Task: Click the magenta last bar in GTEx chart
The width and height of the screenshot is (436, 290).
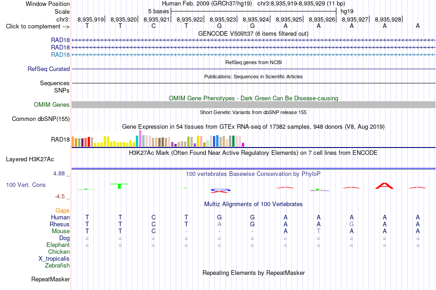Action: pos(243,145)
